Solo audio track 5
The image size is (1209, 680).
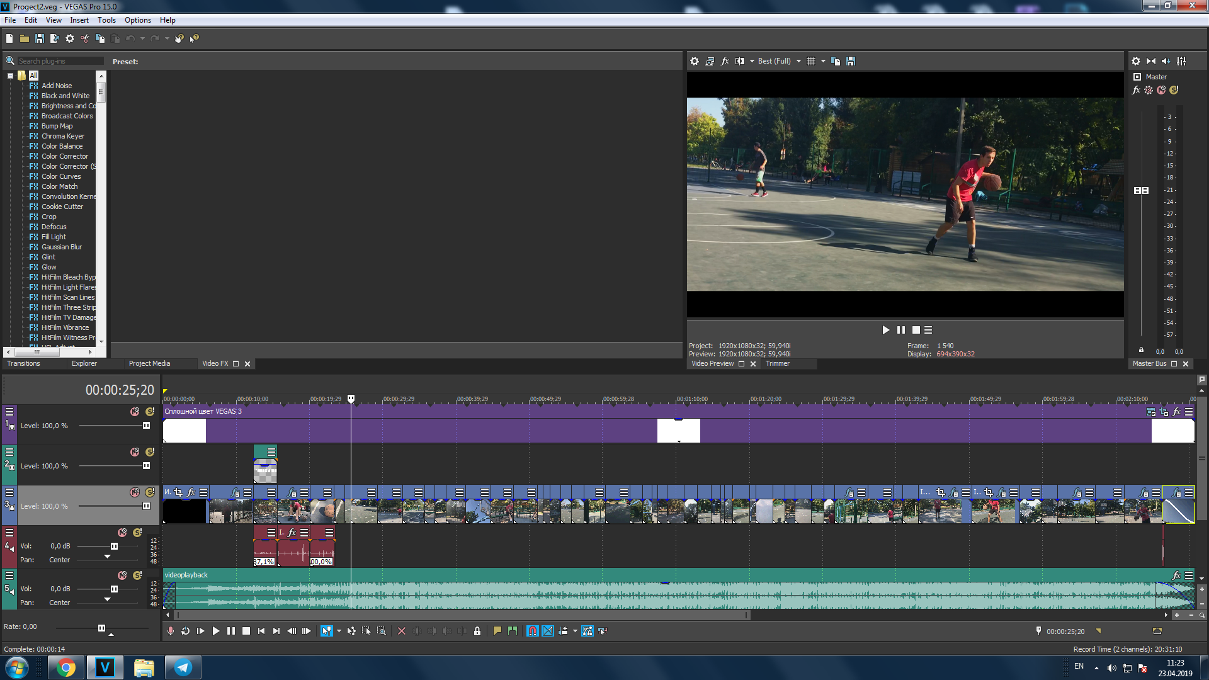coord(137,575)
